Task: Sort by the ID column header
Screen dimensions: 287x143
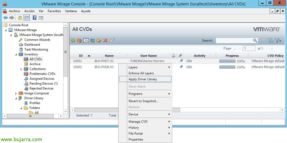Action: (x=81, y=56)
